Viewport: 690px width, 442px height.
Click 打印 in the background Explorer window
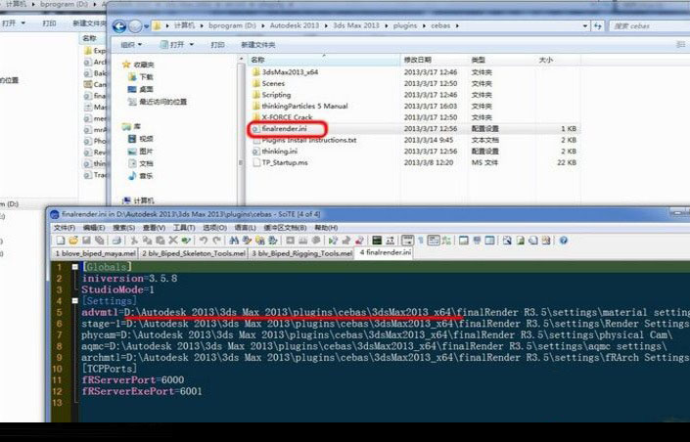coord(49,22)
